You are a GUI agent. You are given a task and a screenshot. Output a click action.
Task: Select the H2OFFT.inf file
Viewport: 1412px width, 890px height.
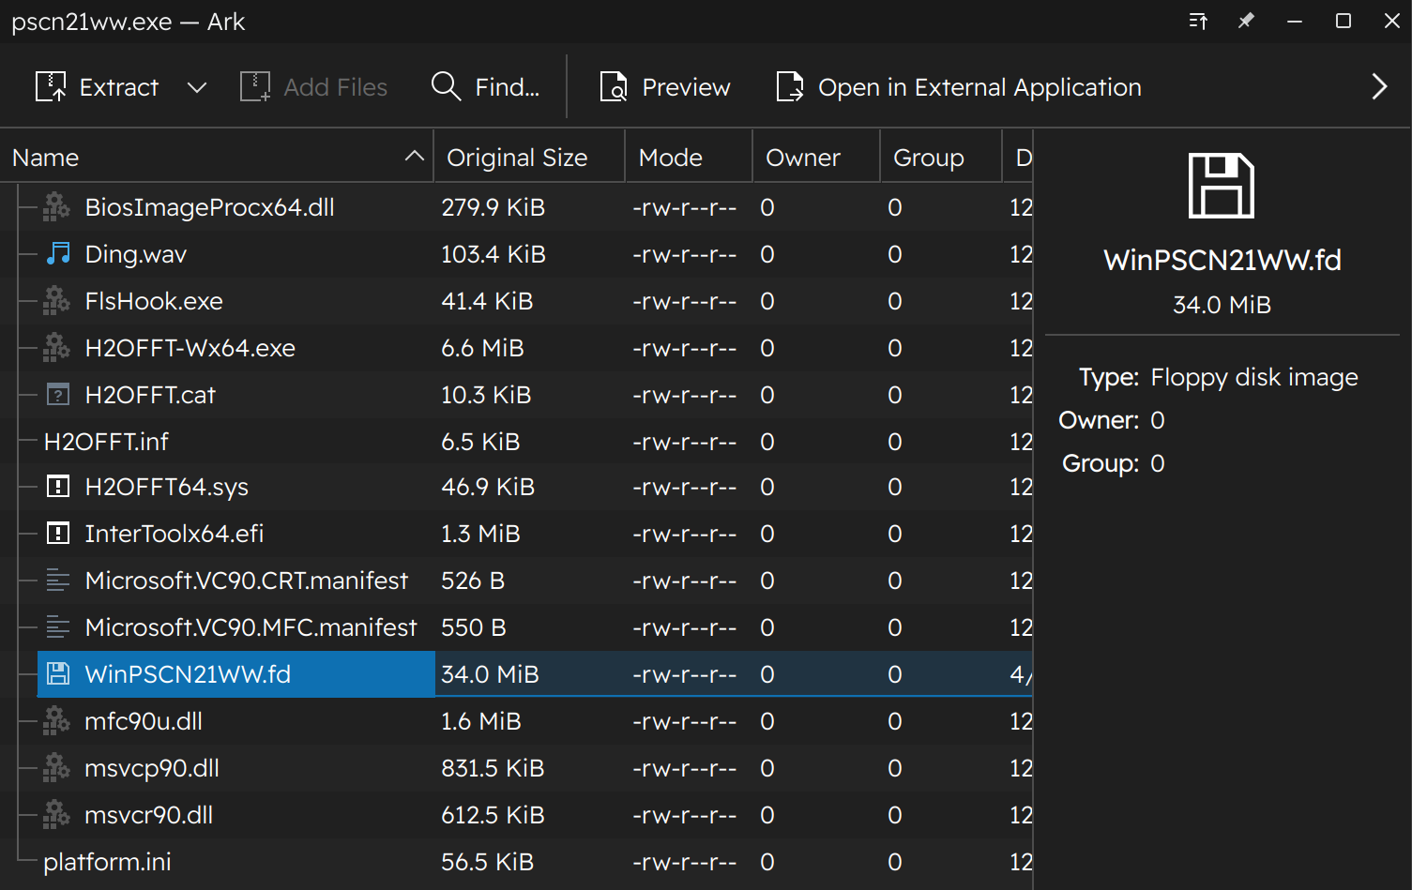point(106,442)
